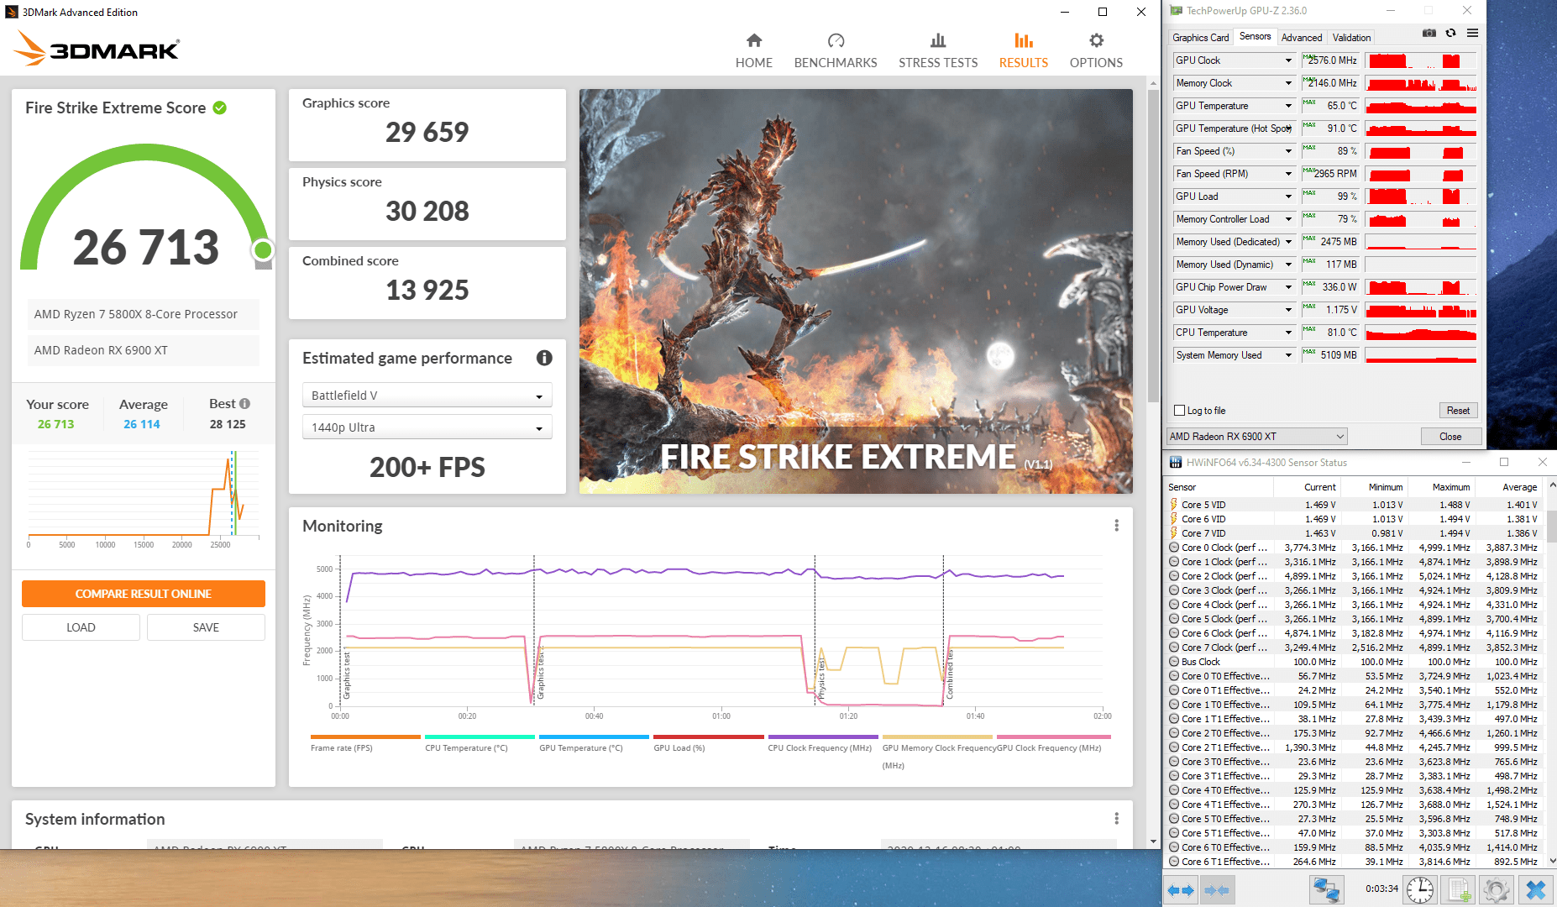
Task: Click the 3DMark logo
Action: (97, 49)
